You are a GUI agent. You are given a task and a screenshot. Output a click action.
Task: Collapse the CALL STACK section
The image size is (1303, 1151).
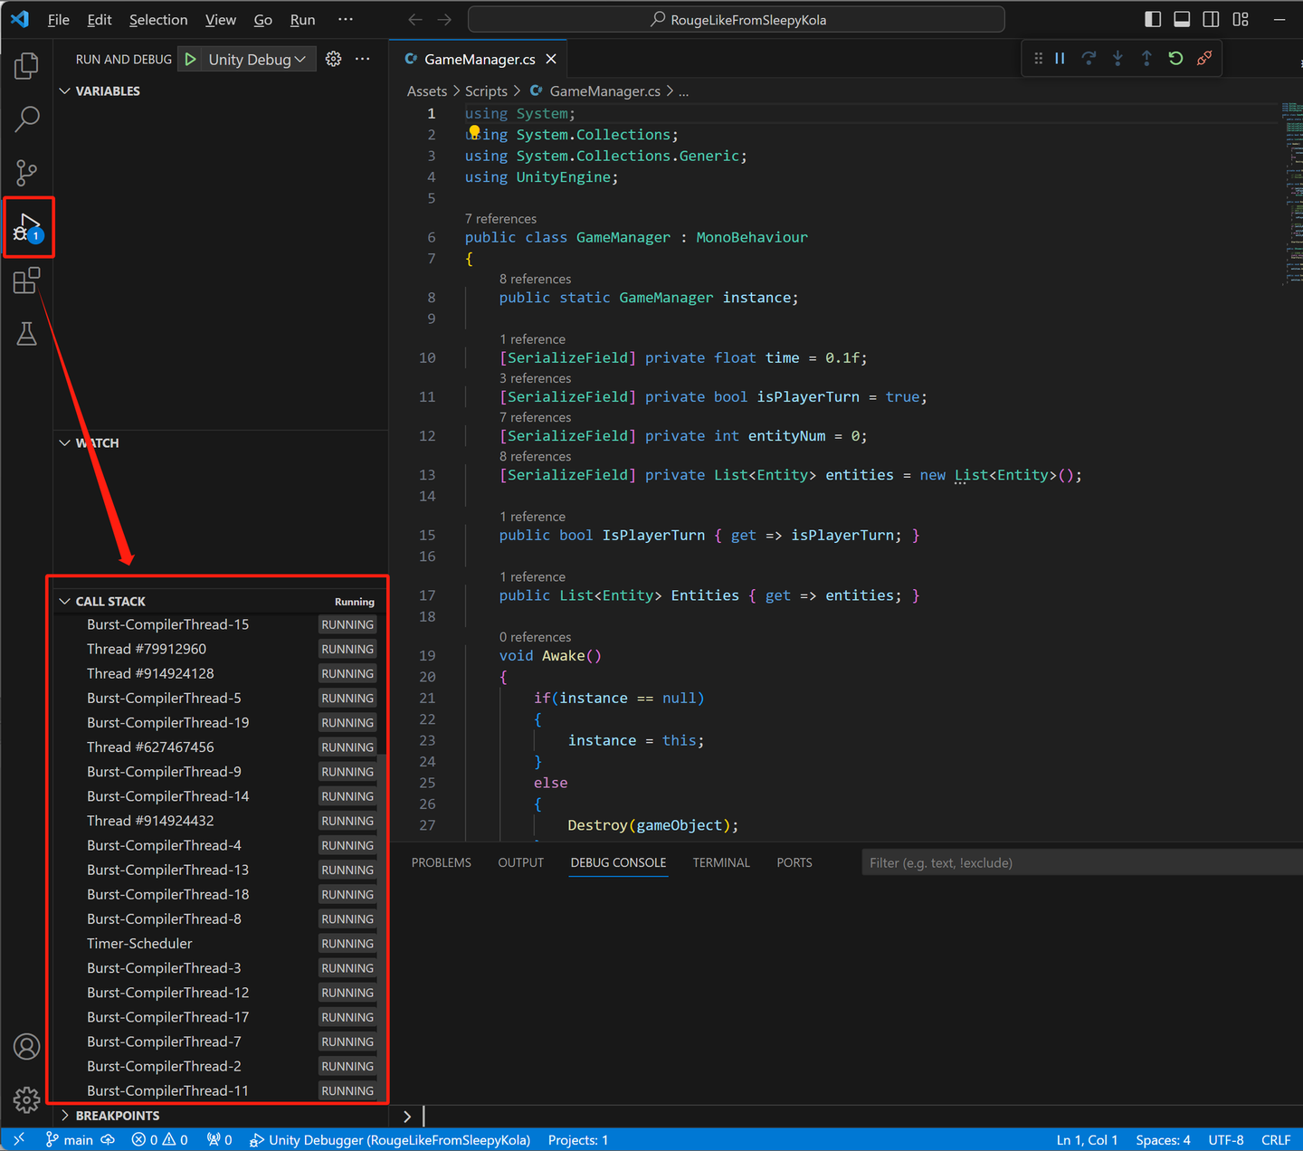point(64,600)
